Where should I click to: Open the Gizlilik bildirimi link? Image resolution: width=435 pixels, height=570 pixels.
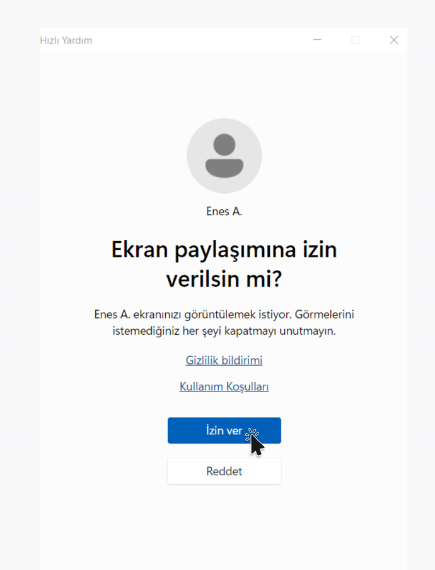point(224,360)
